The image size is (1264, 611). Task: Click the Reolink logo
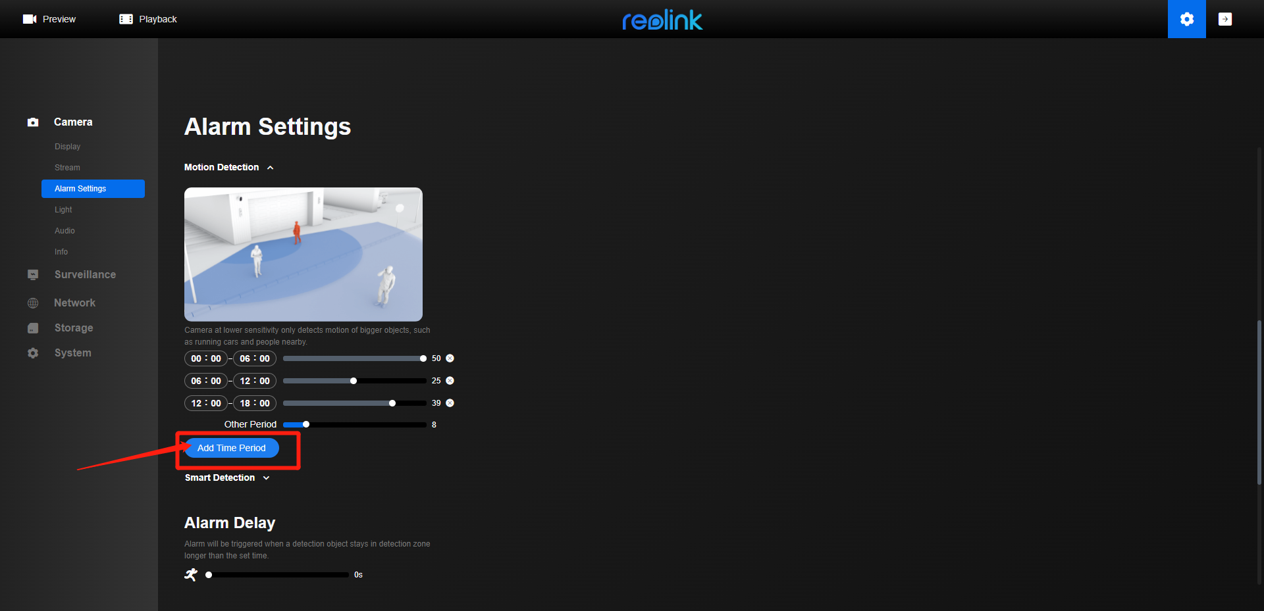tap(662, 20)
